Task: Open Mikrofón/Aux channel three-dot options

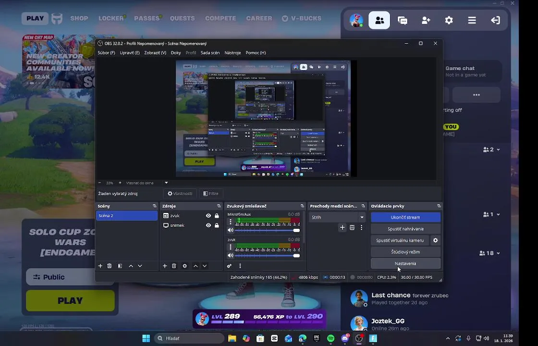Action: click(x=231, y=222)
